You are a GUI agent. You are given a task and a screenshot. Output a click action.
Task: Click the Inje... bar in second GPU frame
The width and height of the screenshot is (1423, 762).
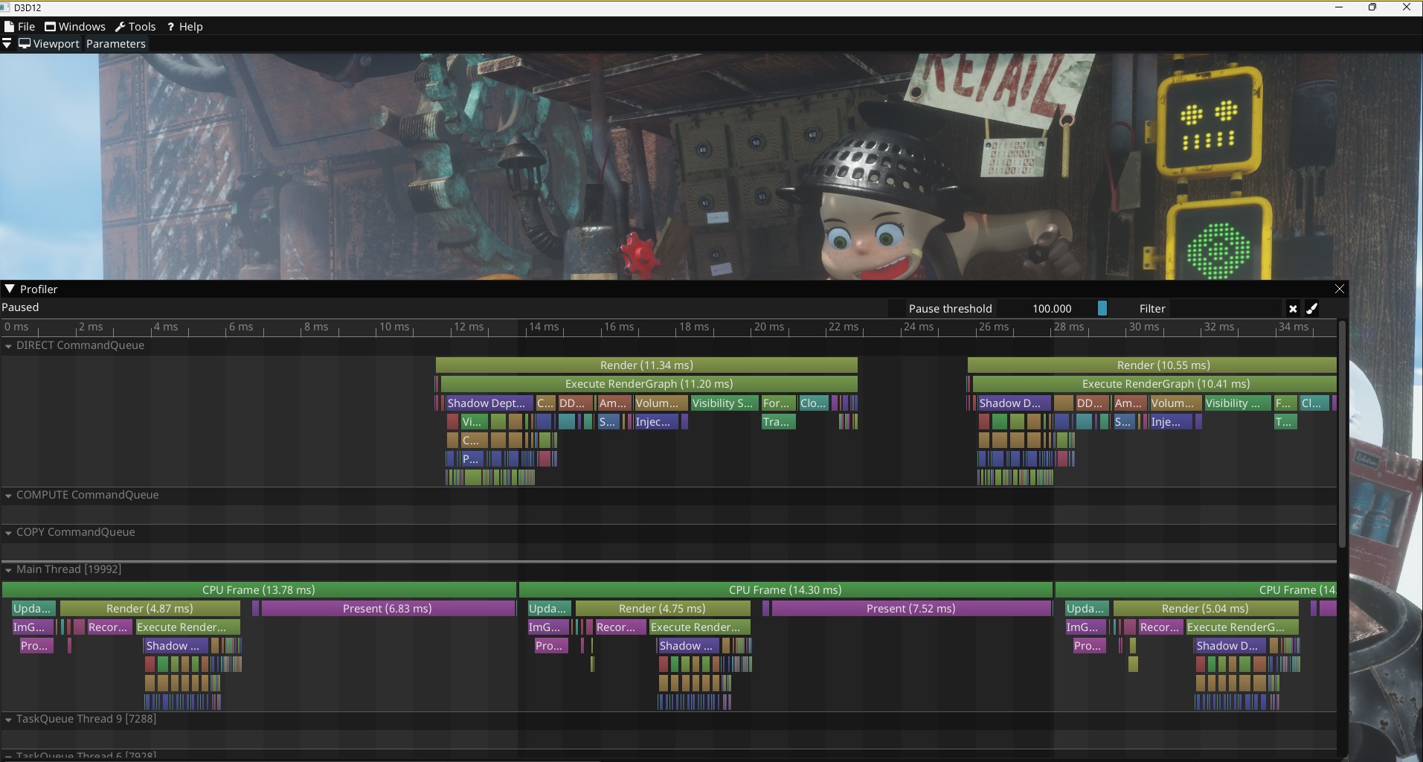(1171, 422)
